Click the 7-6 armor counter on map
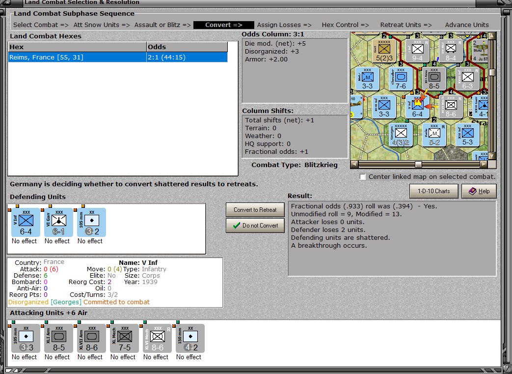Image resolution: width=512 pixels, height=374 pixels. click(401, 79)
